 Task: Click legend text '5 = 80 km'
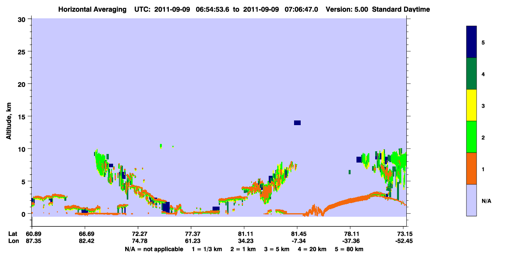point(349,249)
